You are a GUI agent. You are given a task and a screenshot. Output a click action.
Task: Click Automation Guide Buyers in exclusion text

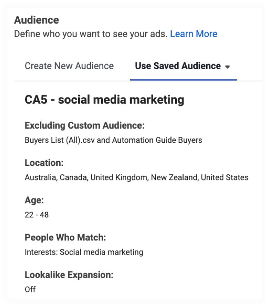(157, 140)
